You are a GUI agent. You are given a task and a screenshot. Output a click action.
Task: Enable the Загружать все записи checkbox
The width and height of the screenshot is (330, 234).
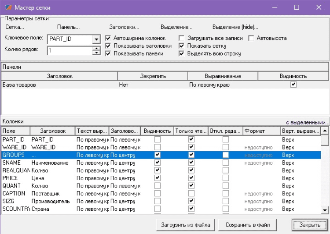pyautogui.click(x=182, y=38)
